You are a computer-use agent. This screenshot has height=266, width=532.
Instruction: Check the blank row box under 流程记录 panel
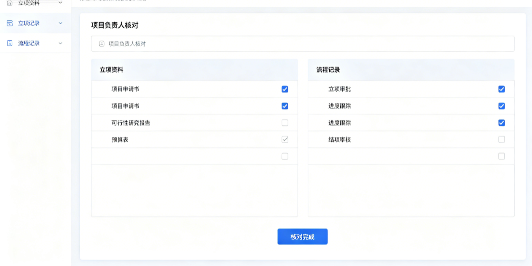(x=502, y=156)
